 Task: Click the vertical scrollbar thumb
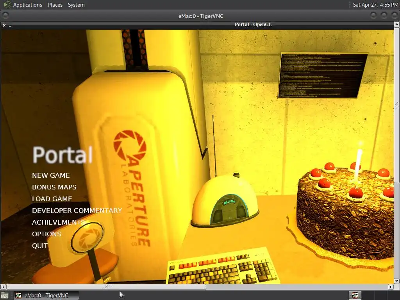[397, 105]
